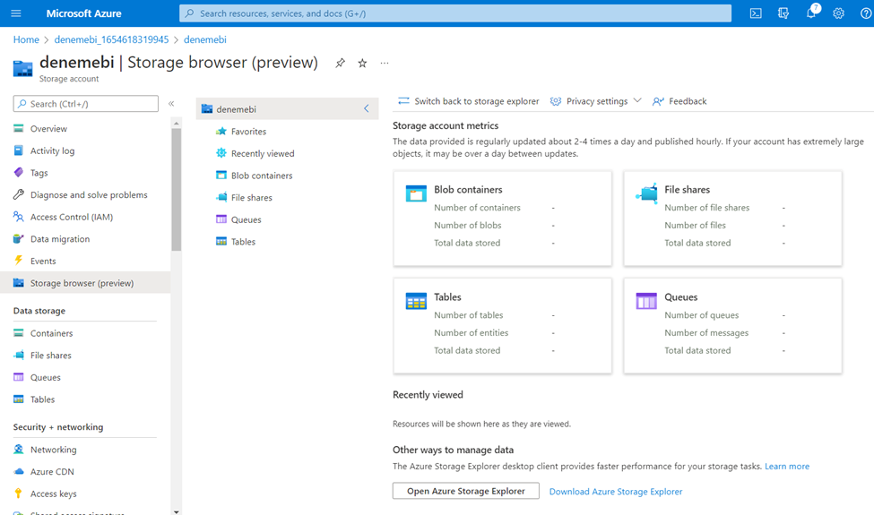
Task: Click the left menu vertical scrollbar
Action: 177,188
